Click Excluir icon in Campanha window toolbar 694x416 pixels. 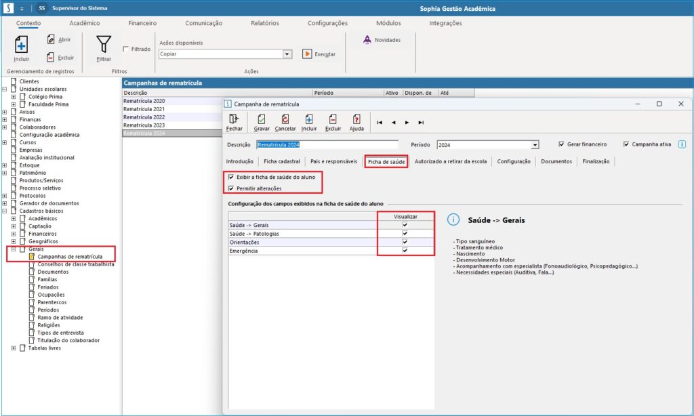(333, 119)
